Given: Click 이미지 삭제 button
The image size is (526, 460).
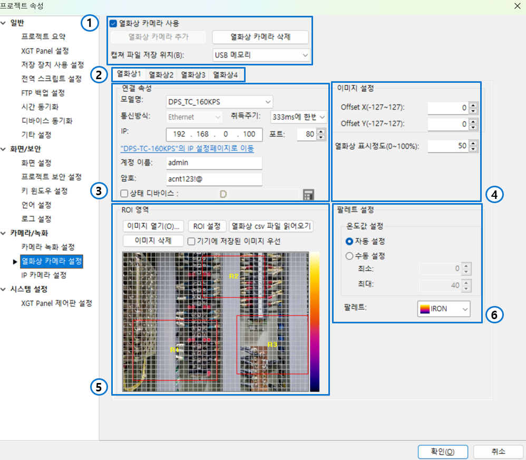Looking at the screenshot, I should pos(153,241).
